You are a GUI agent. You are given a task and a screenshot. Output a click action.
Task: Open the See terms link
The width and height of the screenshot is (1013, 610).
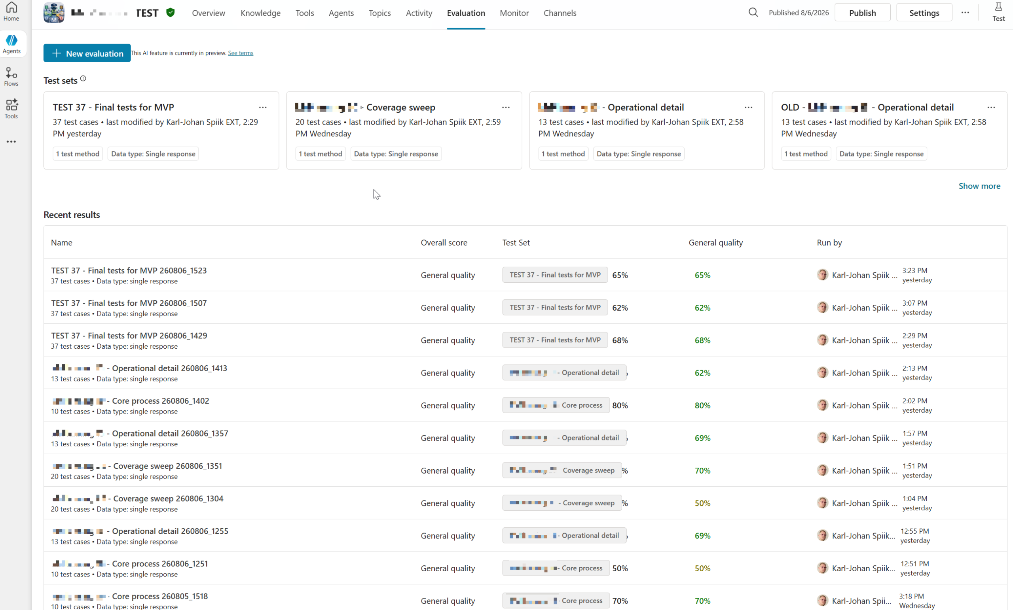click(x=241, y=53)
